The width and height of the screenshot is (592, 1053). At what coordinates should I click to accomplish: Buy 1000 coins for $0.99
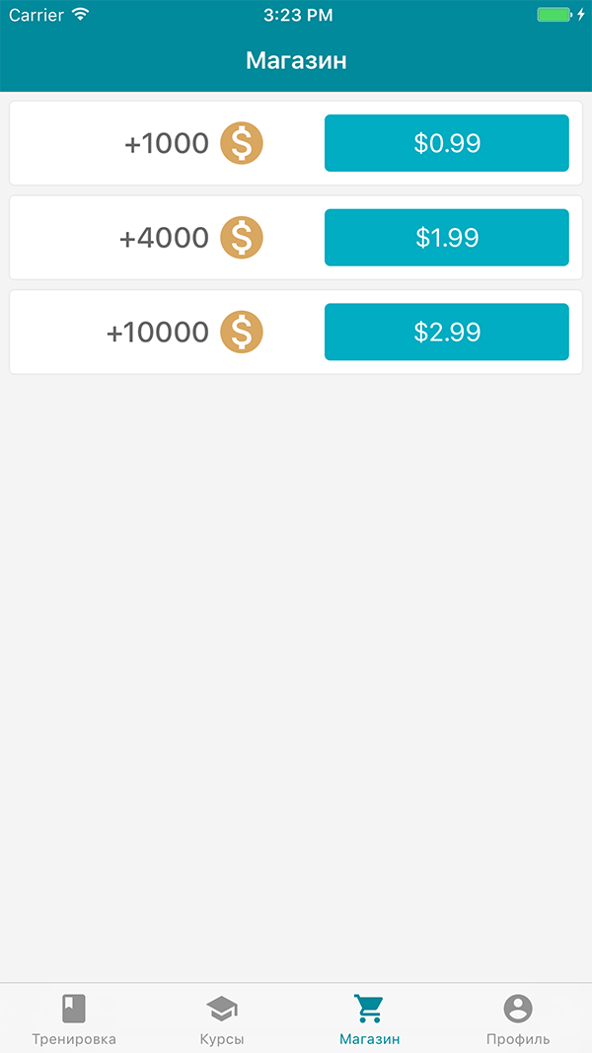[x=447, y=143]
